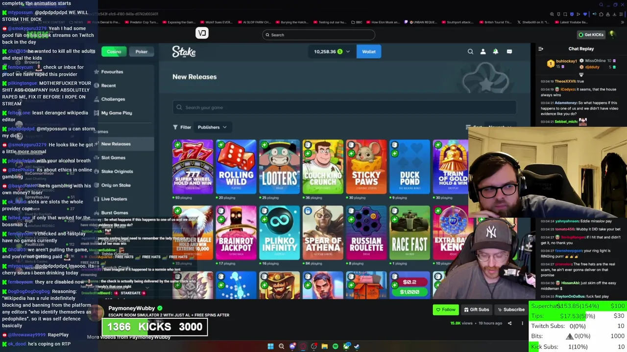The height and width of the screenshot is (352, 627).
Task: Open the Stake profile user icon
Action: pyautogui.click(x=483, y=51)
